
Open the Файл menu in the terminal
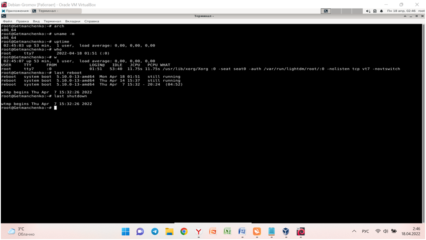[7, 21]
